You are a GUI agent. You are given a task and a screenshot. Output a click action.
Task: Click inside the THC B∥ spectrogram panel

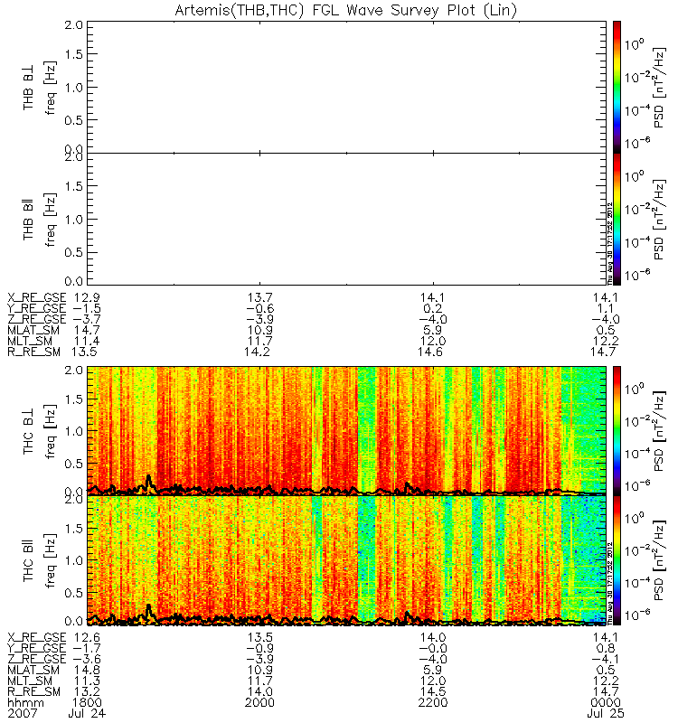[346, 560]
